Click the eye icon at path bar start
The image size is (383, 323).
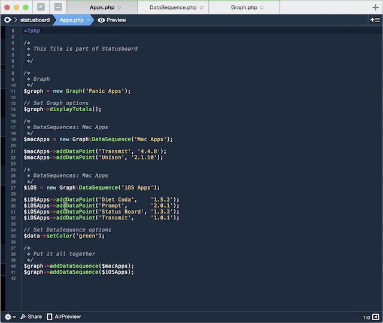[8, 20]
